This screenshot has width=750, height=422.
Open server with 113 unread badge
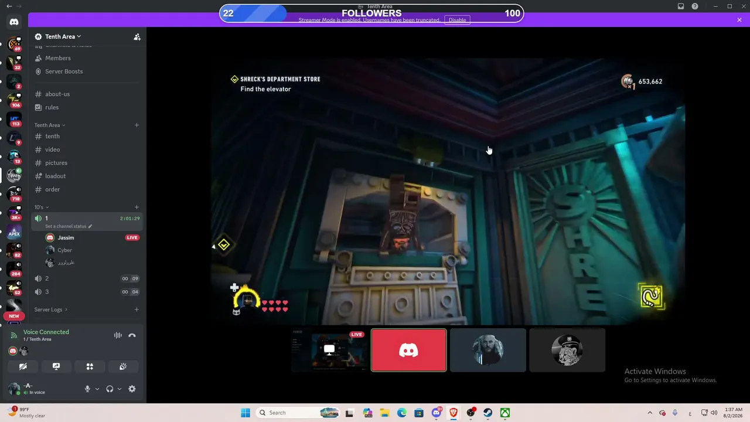14,119
